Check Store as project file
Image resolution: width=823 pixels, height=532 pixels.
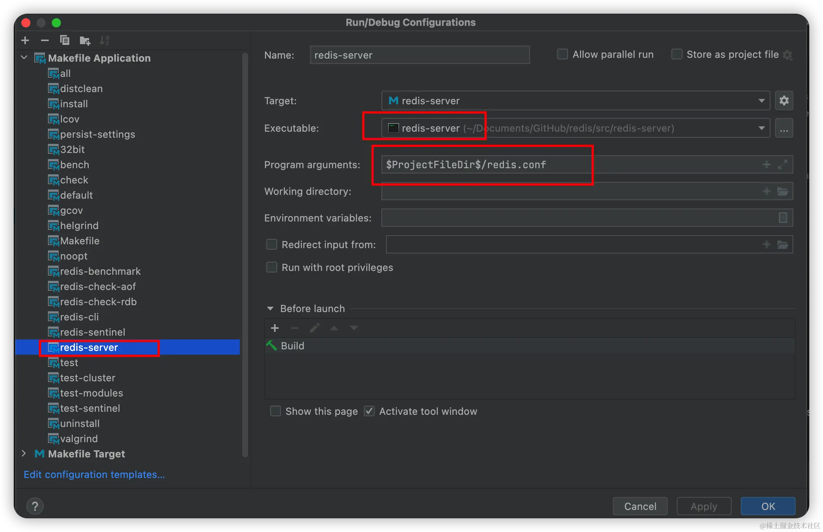tap(676, 54)
